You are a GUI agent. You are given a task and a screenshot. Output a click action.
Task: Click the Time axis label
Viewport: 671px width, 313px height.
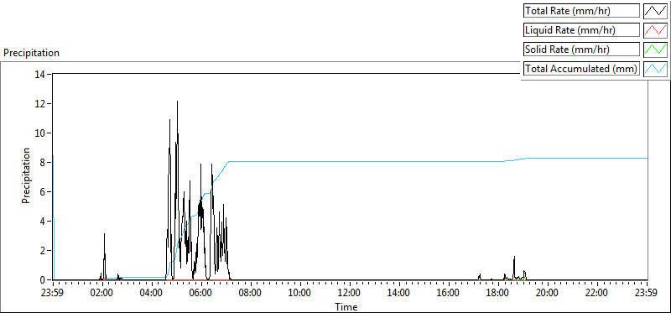point(346,306)
